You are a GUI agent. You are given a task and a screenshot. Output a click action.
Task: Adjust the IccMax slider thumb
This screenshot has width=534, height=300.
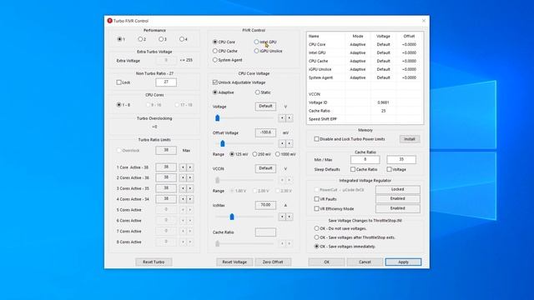(232, 217)
